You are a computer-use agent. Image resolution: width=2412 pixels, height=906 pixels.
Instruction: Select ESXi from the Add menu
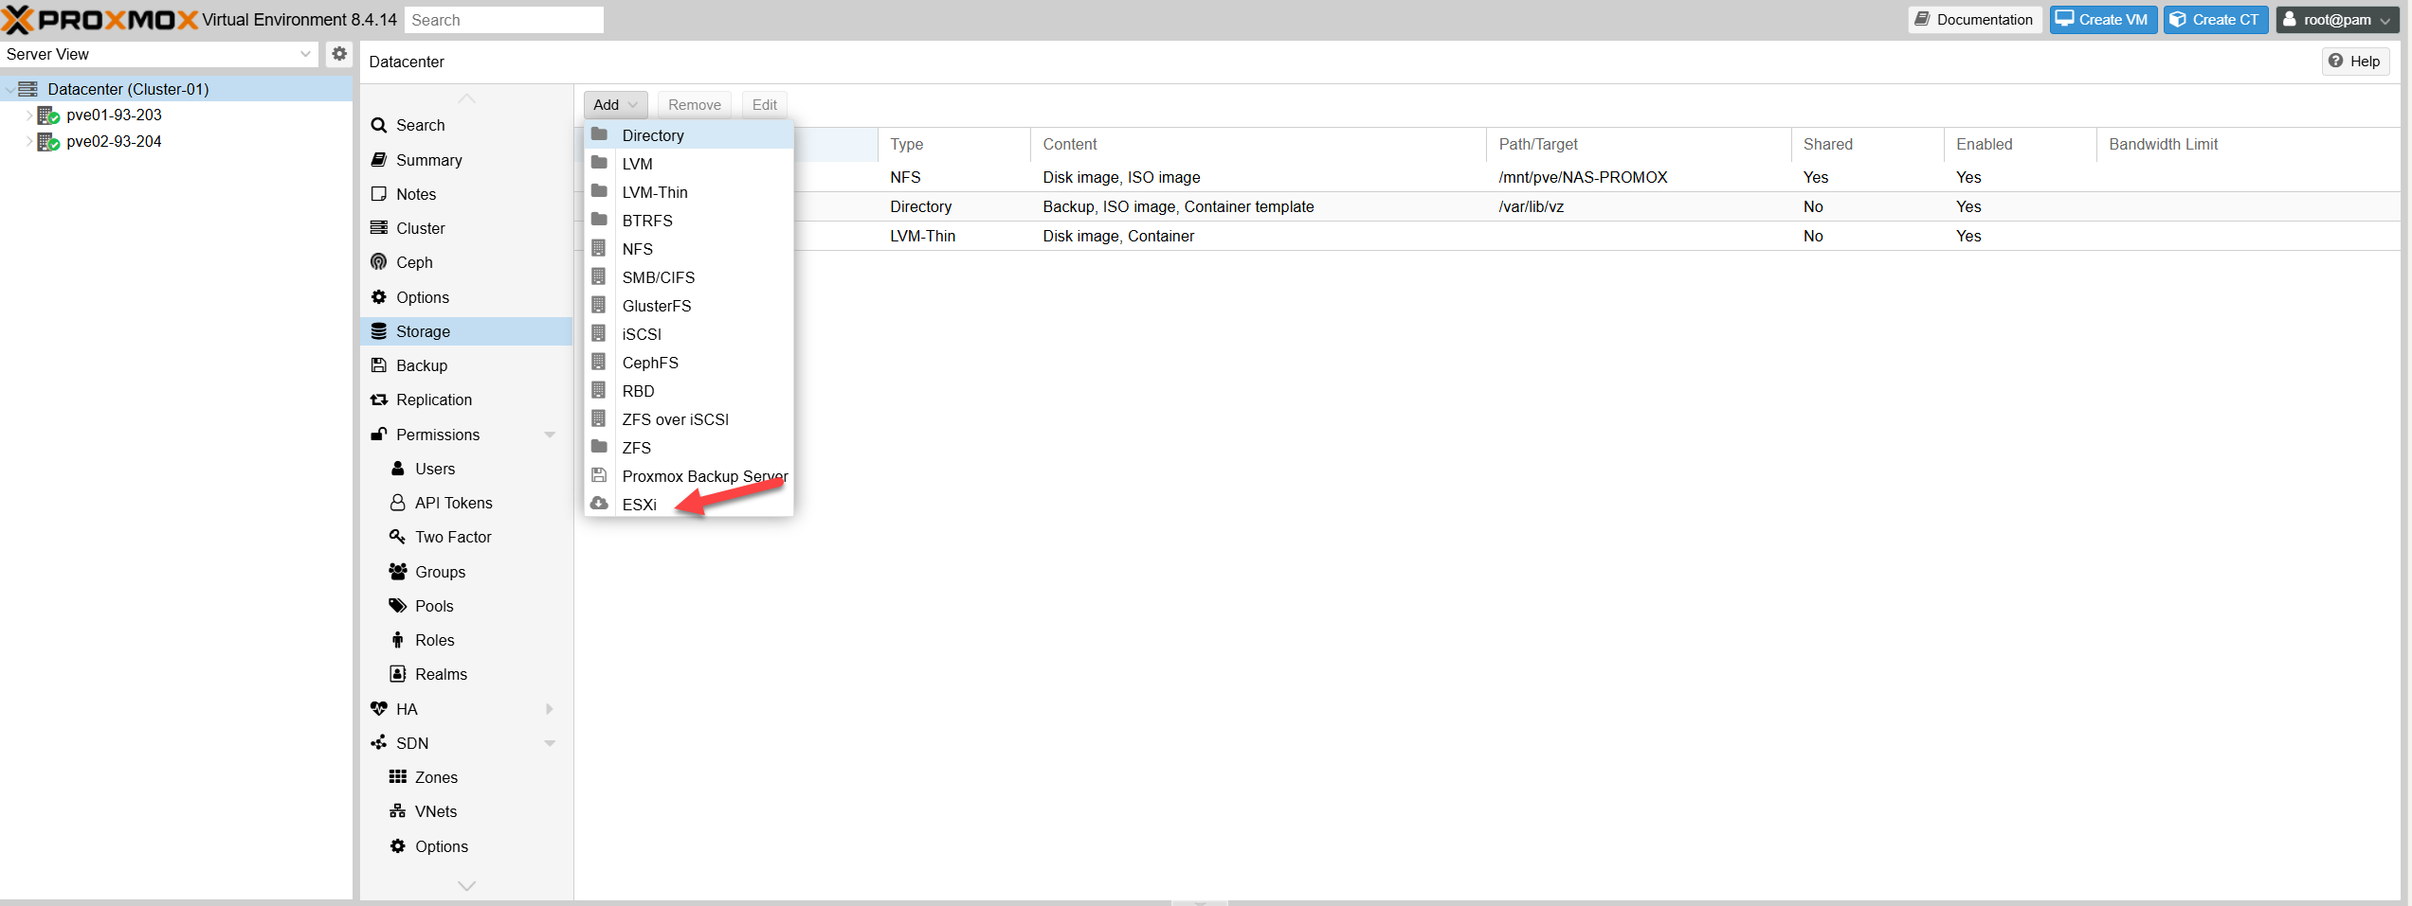pos(640,505)
